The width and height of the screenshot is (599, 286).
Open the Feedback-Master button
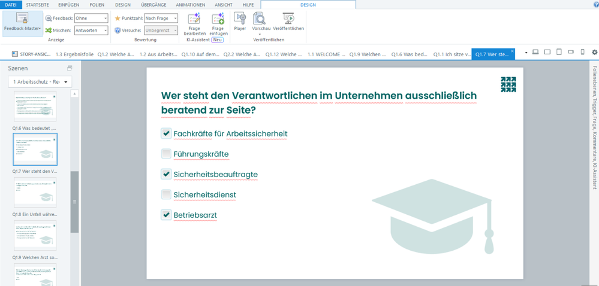pos(22,23)
